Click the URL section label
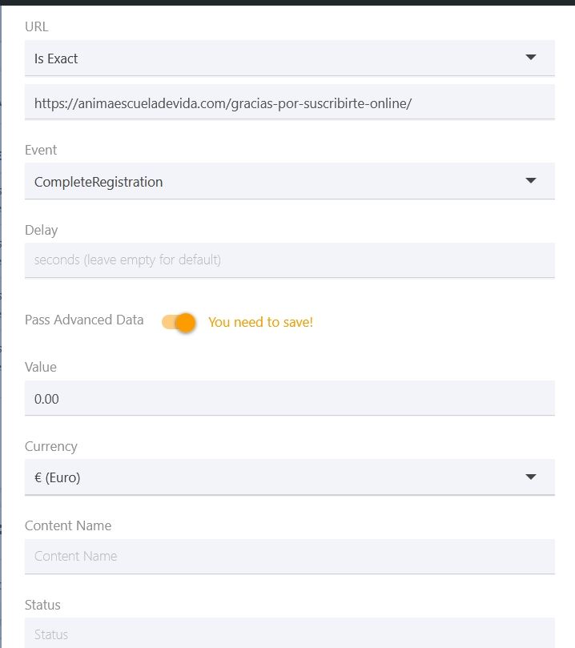 pyautogui.click(x=36, y=26)
